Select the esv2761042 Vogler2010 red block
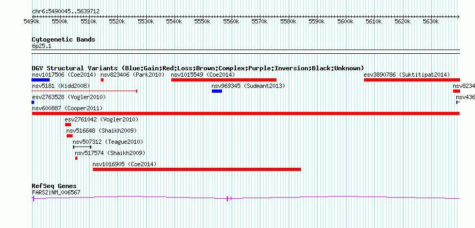Viewport: 475px width, 228px height. (x=68, y=125)
